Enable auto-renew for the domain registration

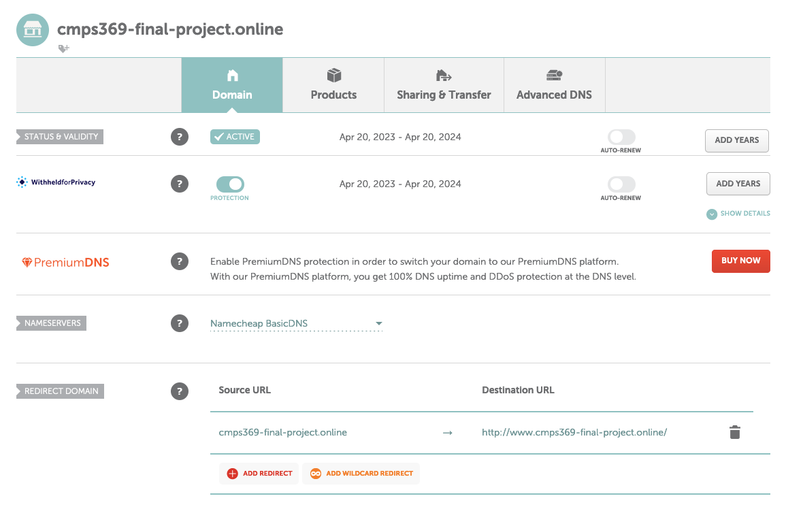(621, 137)
